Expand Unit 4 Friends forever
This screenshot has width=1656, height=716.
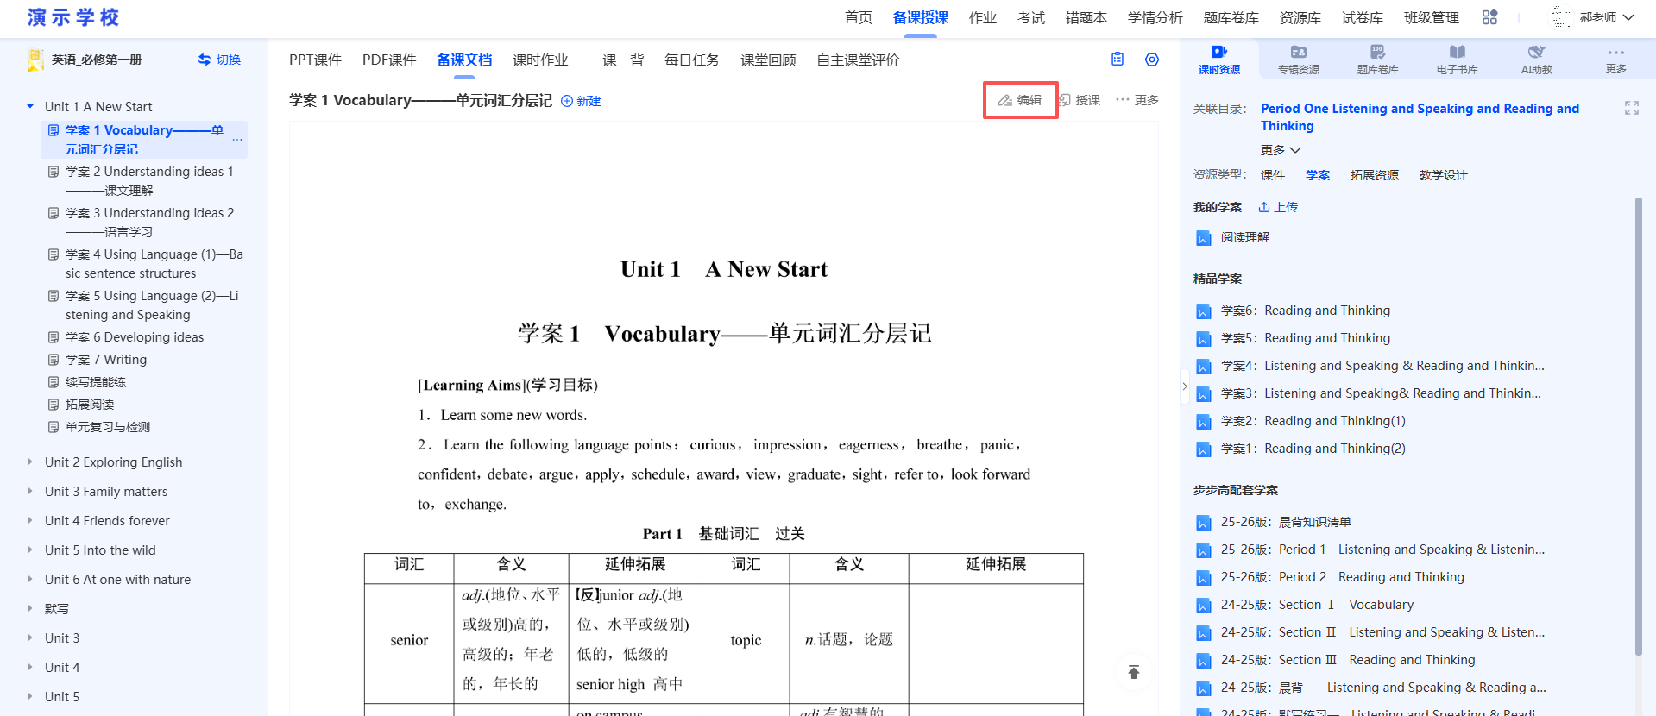[30, 520]
